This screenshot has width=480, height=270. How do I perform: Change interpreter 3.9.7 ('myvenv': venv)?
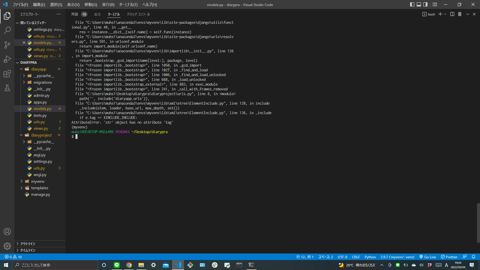(x=397, y=257)
